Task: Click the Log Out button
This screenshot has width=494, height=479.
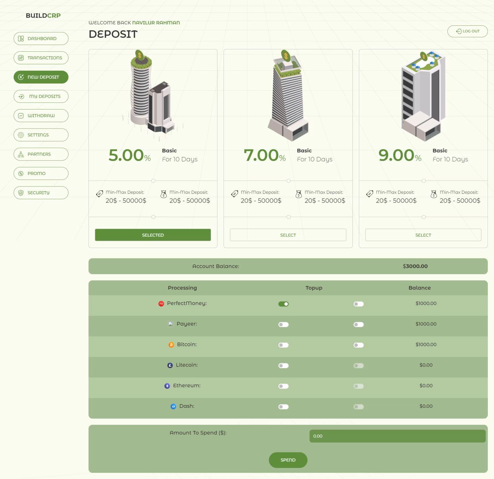Action: coord(467,31)
